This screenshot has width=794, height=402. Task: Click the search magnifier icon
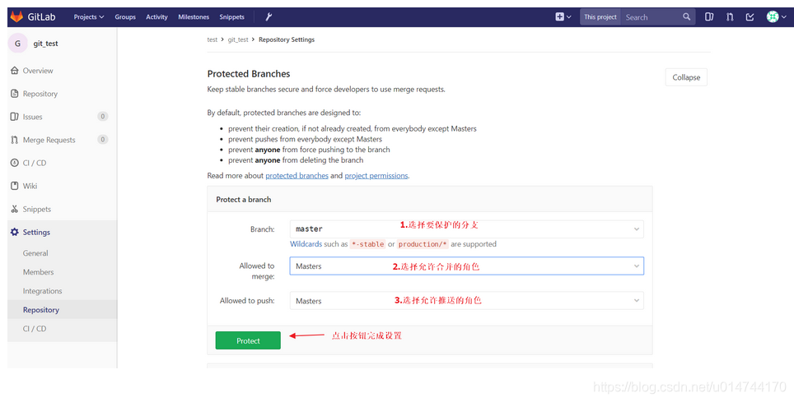(x=686, y=16)
